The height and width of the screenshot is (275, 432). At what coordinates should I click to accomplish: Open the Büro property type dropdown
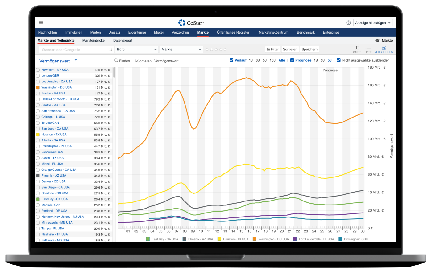tap(137, 50)
